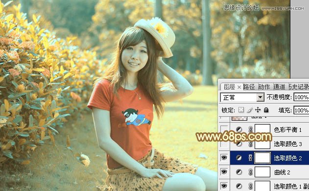This screenshot has width=309, height=191.
Task: Switch to the 路径 tab
Action: [x=249, y=87]
